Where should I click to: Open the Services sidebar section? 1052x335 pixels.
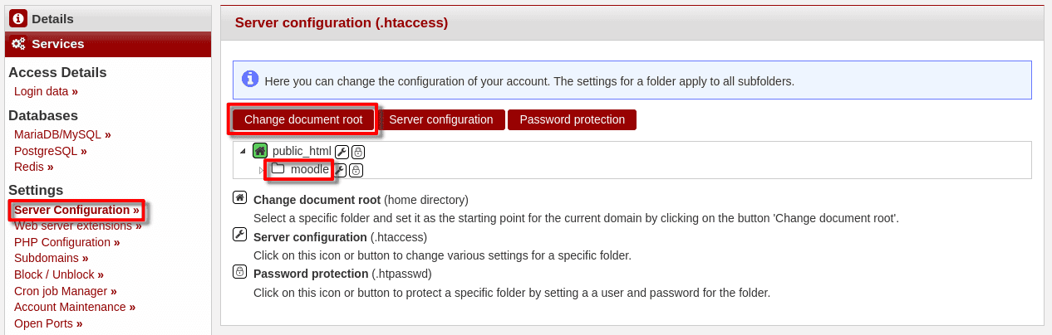click(58, 44)
